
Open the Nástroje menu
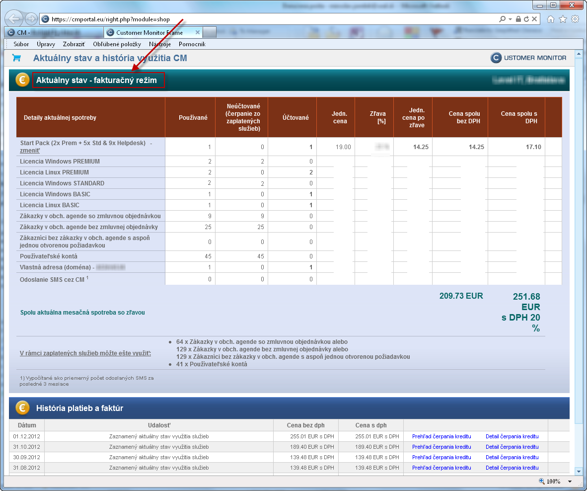click(x=160, y=44)
